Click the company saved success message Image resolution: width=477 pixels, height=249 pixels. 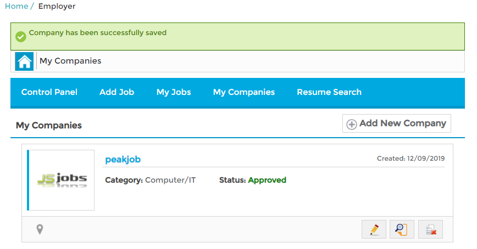[98, 33]
